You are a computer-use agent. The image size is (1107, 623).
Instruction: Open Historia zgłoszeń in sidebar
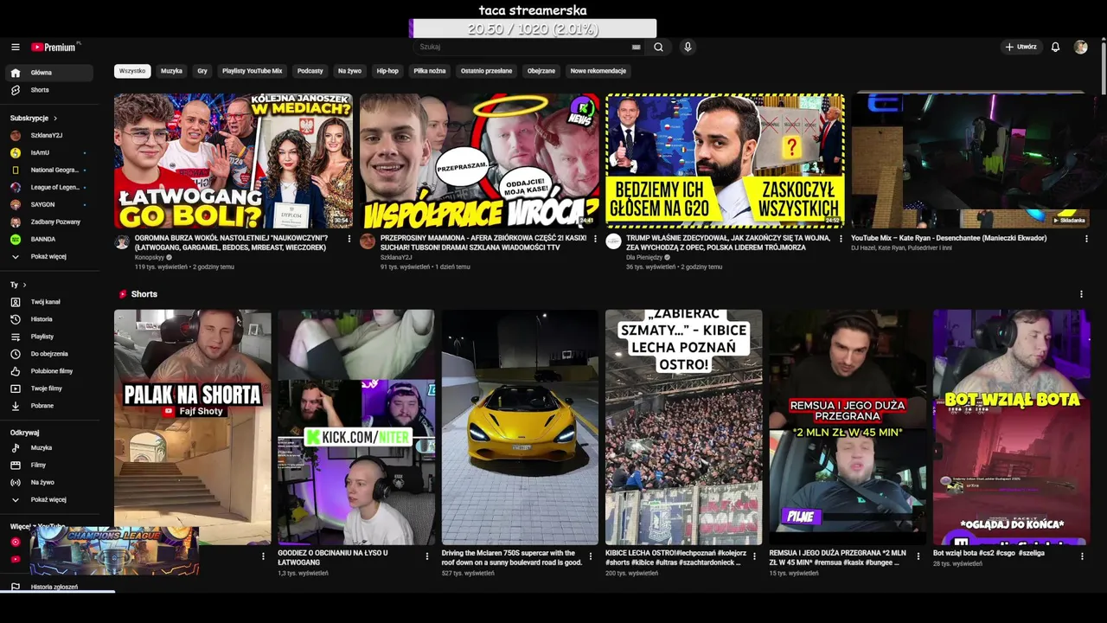49,587
